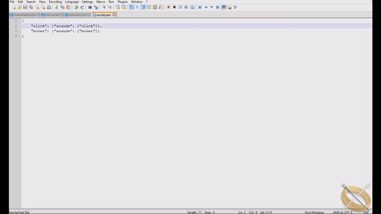The image size is (381, 214).
Task: Click the Copy toolbar icon
Action: (x=63, y=7)
